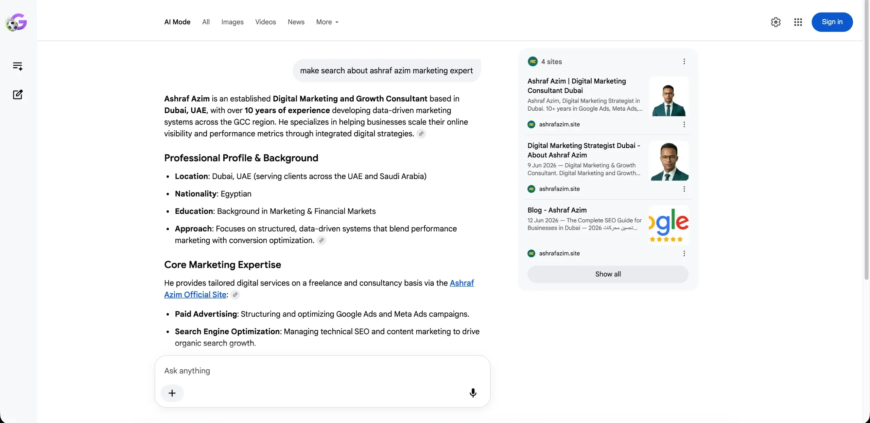Click the plus attachment button
This screenshot has width=870, height=423.
(172, 393)
